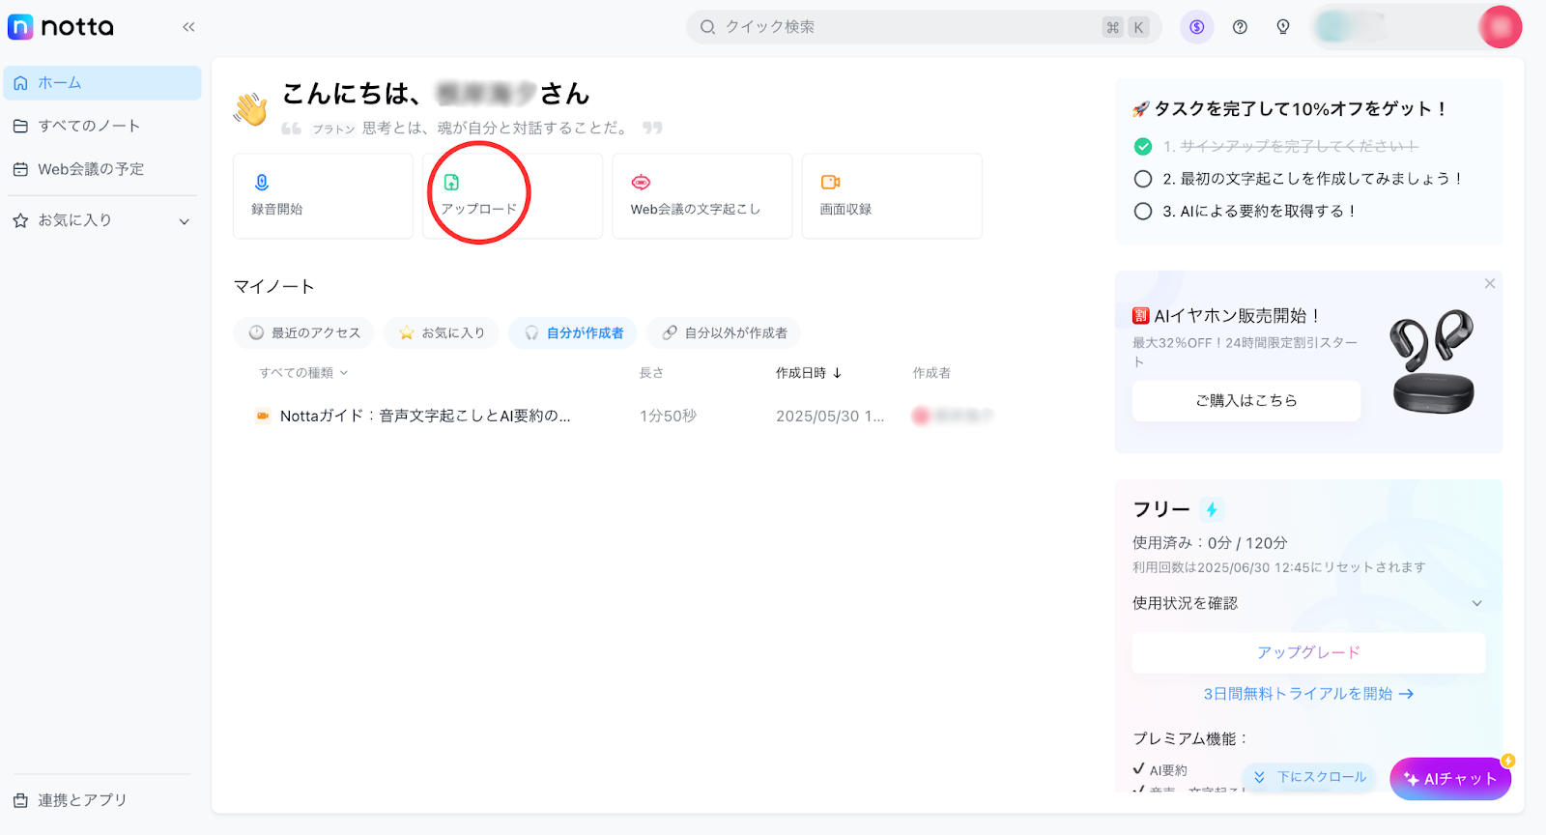Select task 3 AIによる要約 radio circle
The image size is (1546, 835).
tap(1143, 212)
